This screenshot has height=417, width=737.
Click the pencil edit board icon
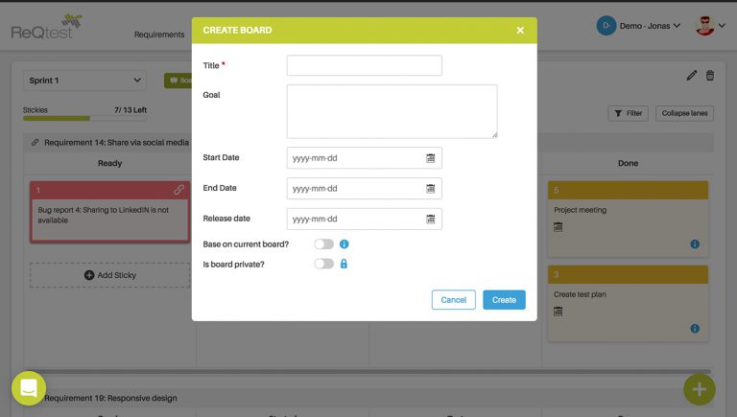click(x=692, y=76)
